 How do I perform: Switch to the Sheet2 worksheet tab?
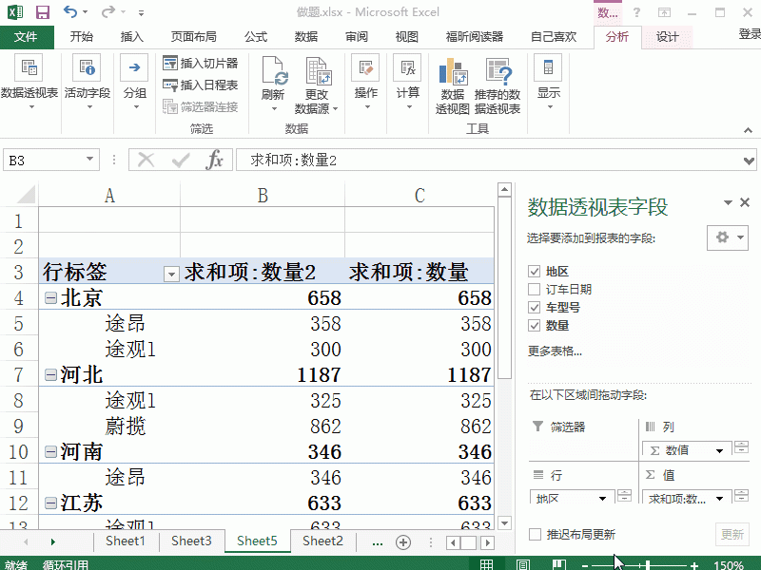[322, 540]
